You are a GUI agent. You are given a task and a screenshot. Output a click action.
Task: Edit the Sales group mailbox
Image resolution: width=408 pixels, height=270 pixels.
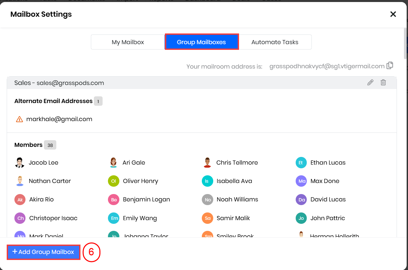click(x=370, y=82)
